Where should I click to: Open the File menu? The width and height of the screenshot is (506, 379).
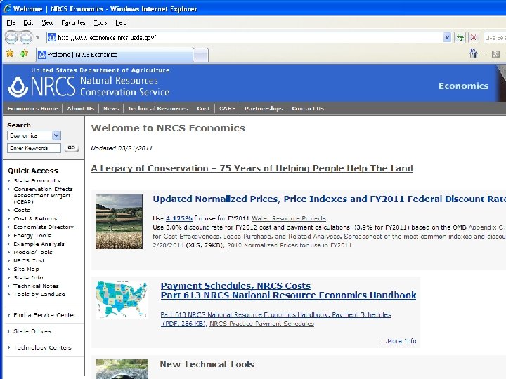click(x=11, y=22)
